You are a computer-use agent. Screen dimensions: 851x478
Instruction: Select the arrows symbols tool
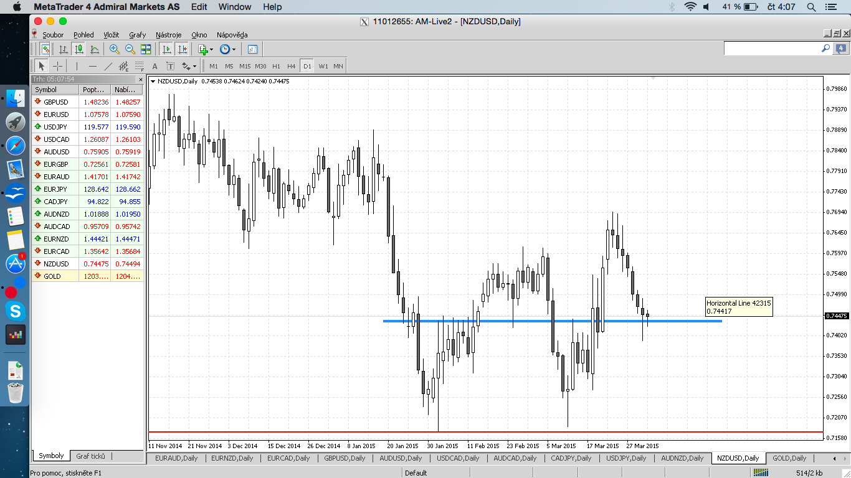[186, 66]
